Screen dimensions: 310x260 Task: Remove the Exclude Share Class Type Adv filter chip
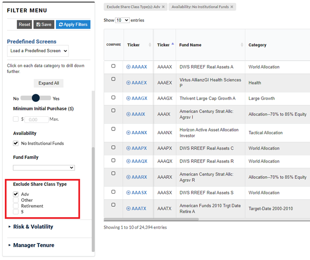[x=164, y=7]
